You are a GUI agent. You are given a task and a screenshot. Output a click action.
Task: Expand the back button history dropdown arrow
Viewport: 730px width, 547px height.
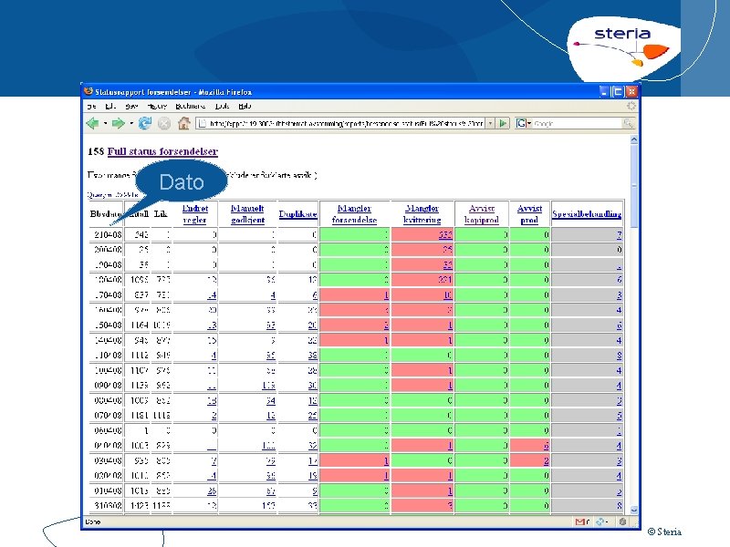pyautogui.click(x=105, y=123)
